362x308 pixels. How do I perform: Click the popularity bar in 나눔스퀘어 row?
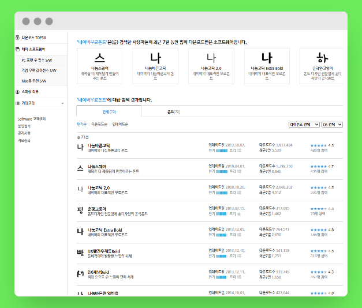(x=222, y=172)
